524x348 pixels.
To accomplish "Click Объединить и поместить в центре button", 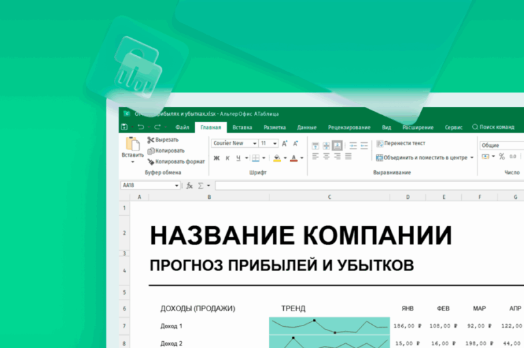I will pos(422,157).
